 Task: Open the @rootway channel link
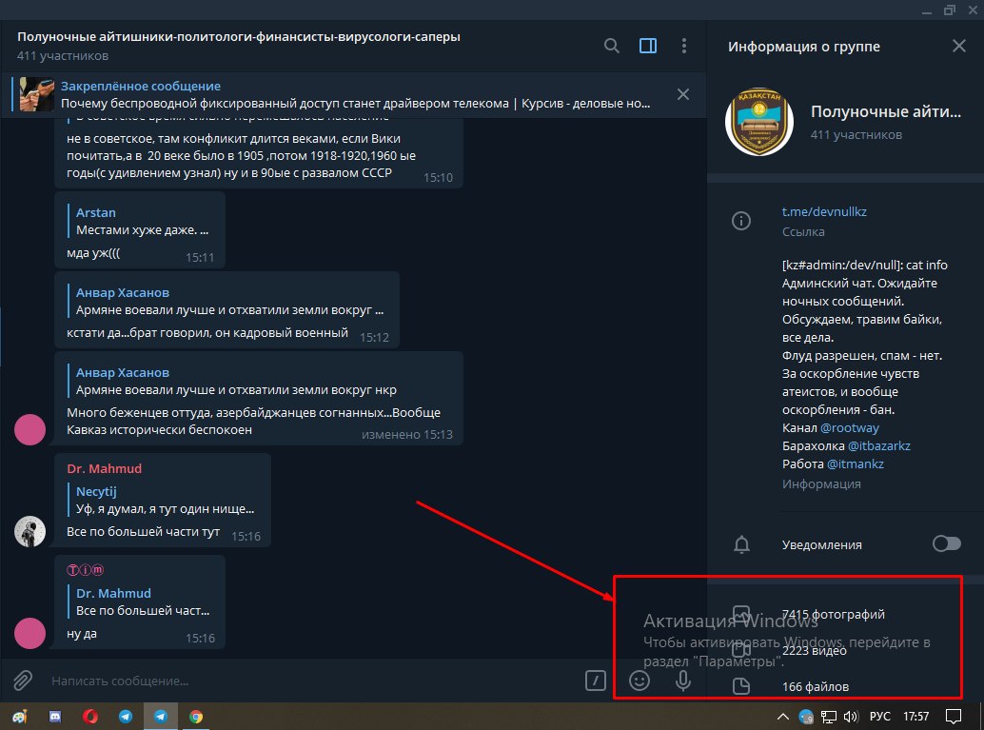pos(850,428)
